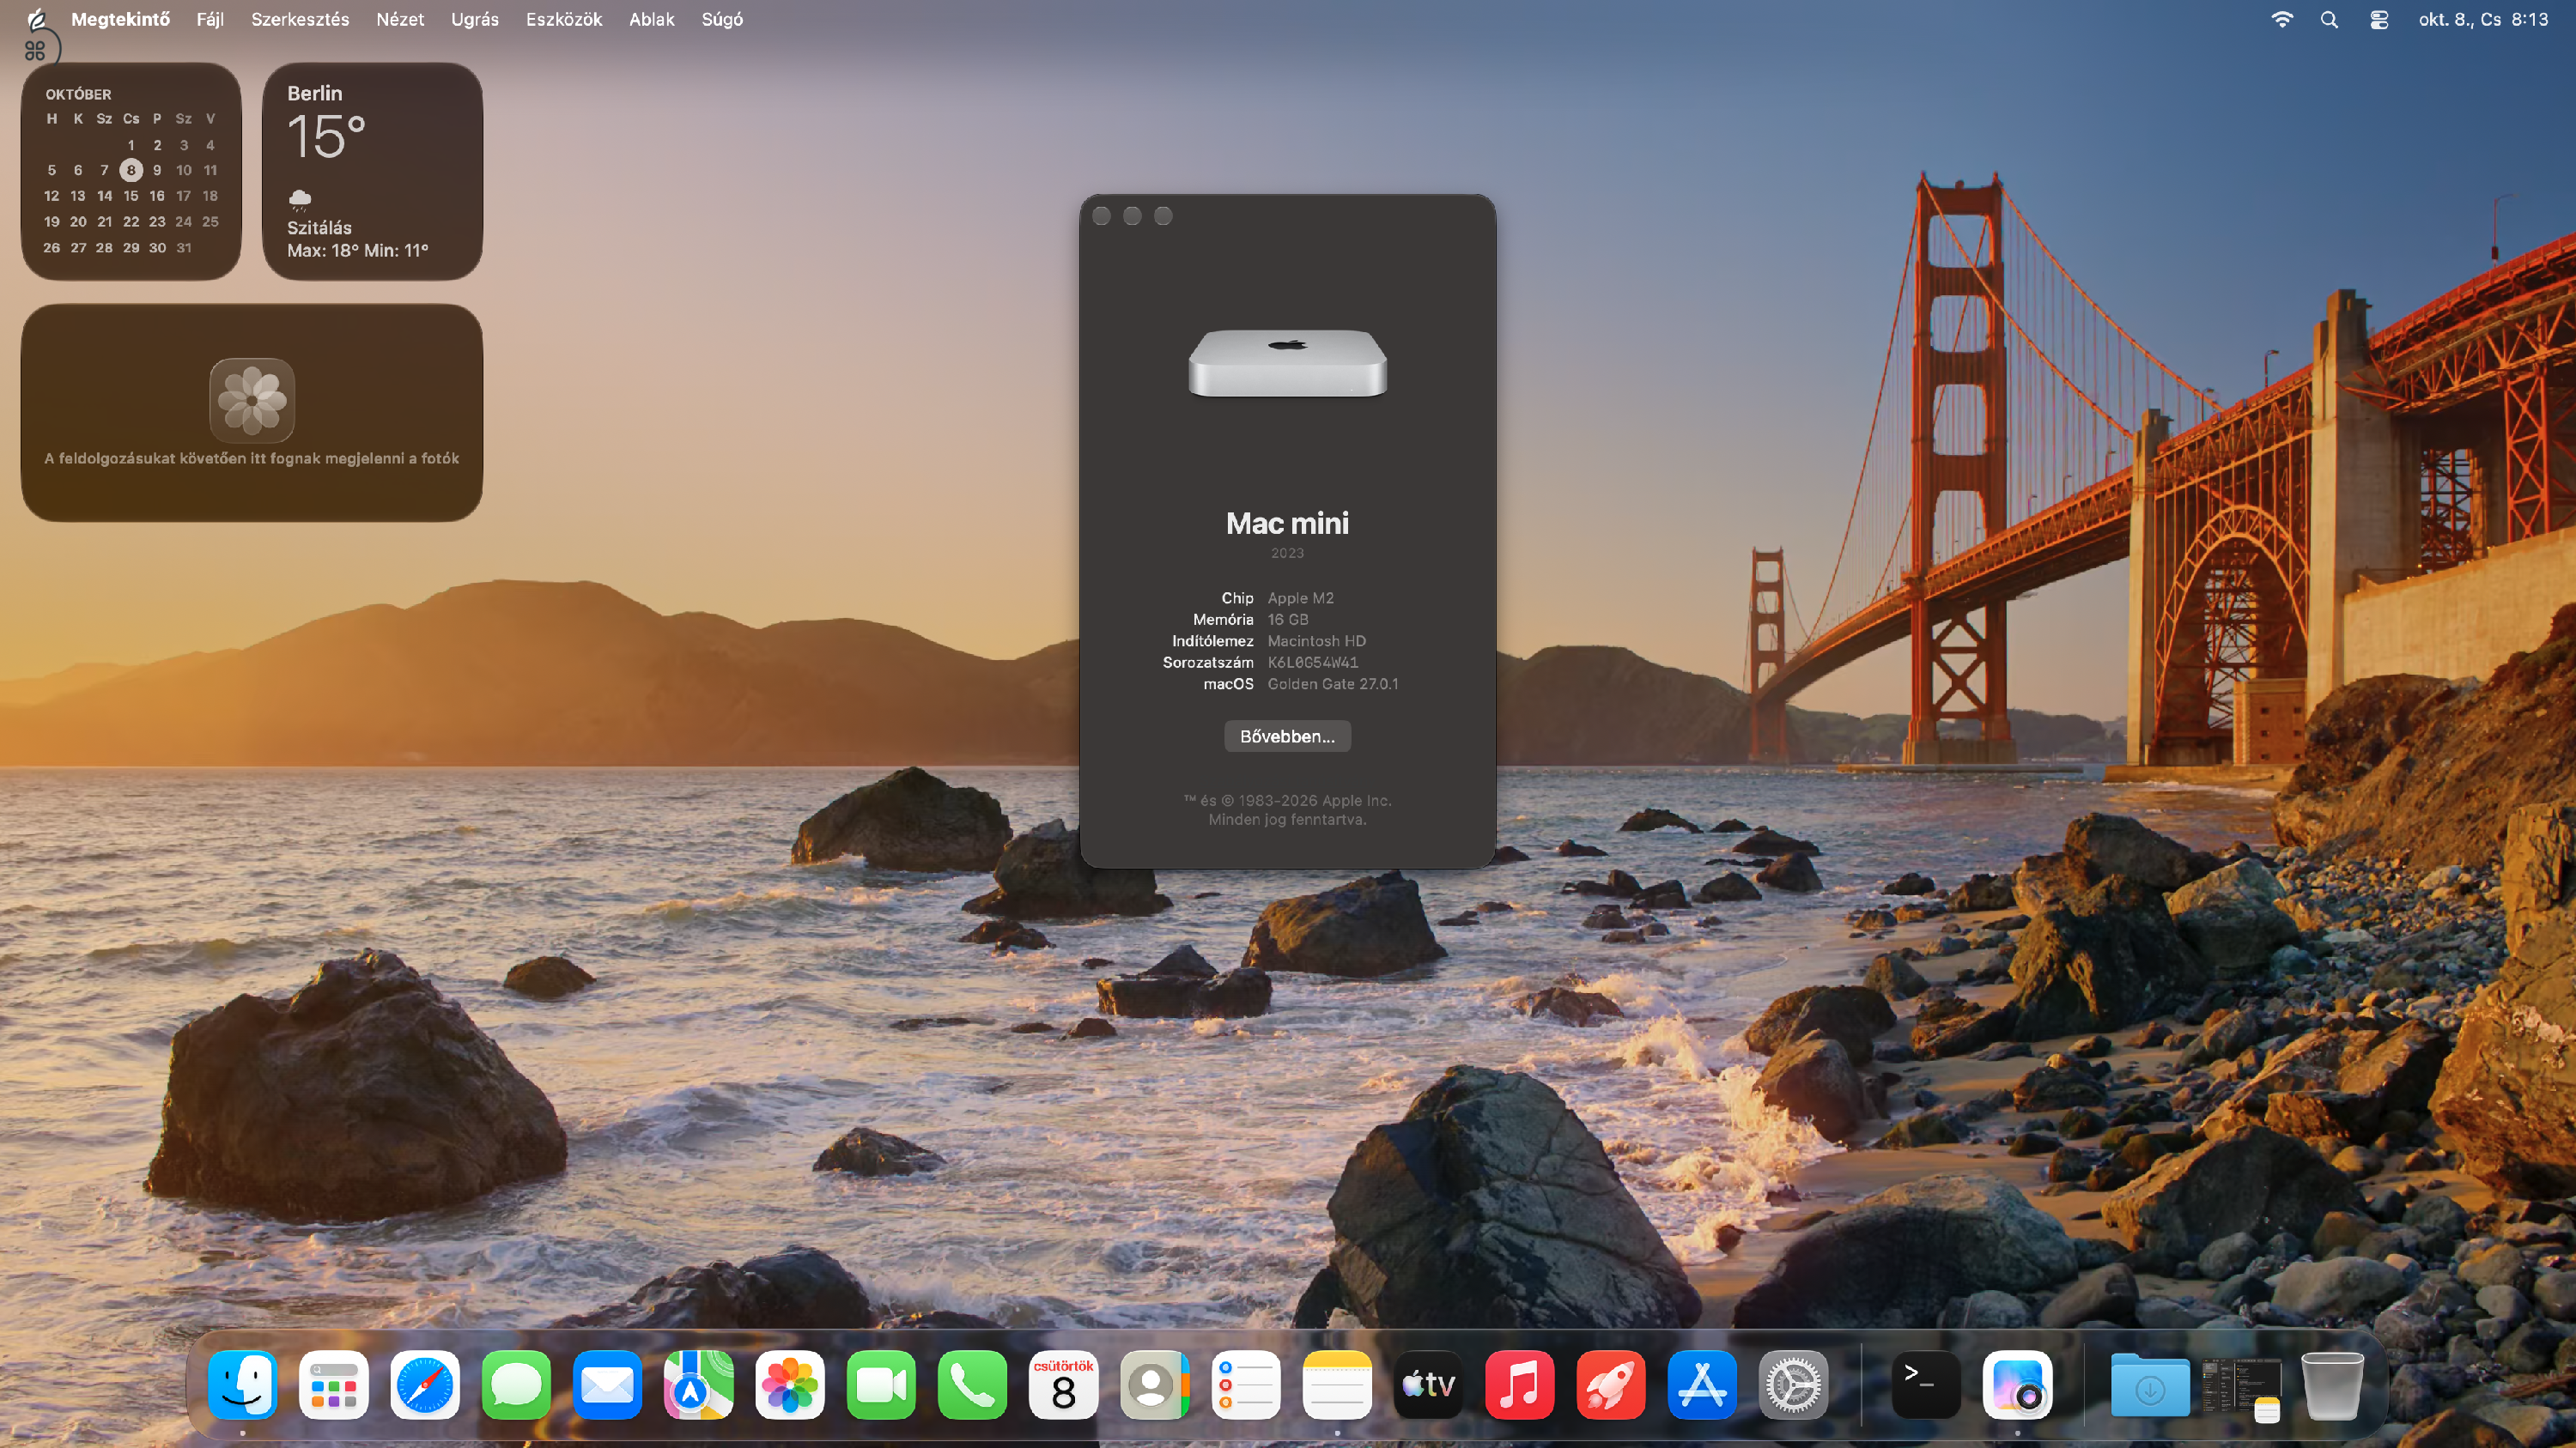The width and height of the screenshot is (2576, 1448).
Task: Launch Reminders from the Dock
Action: (x=1246, y=1385)
